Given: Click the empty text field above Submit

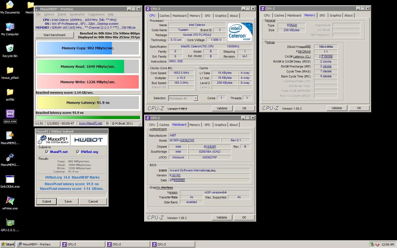Looking at the screenshot, I should click(72, 195).
